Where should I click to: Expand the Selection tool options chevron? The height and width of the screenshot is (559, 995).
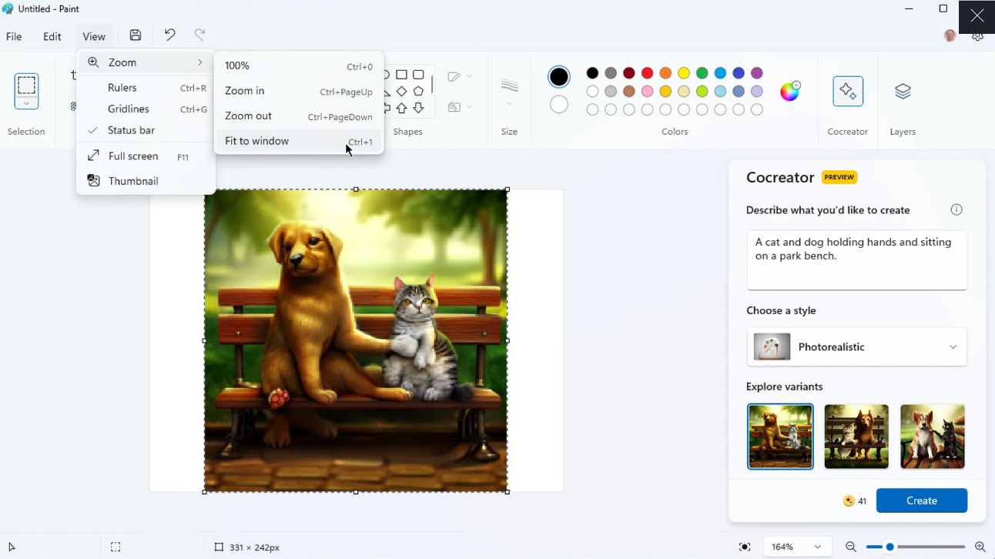(x=26, y=104)
